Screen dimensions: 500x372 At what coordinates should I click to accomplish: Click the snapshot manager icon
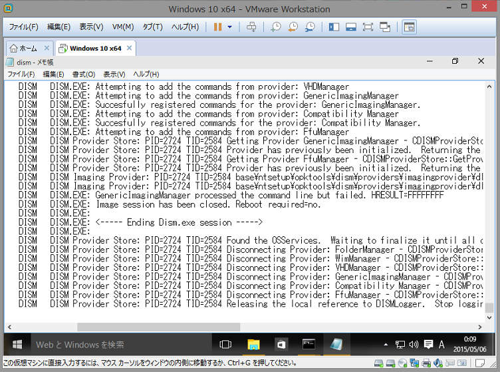(310, 27)
